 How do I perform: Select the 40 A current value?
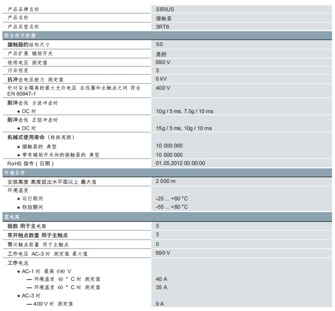pyautogui.click(x=161, y=279)
